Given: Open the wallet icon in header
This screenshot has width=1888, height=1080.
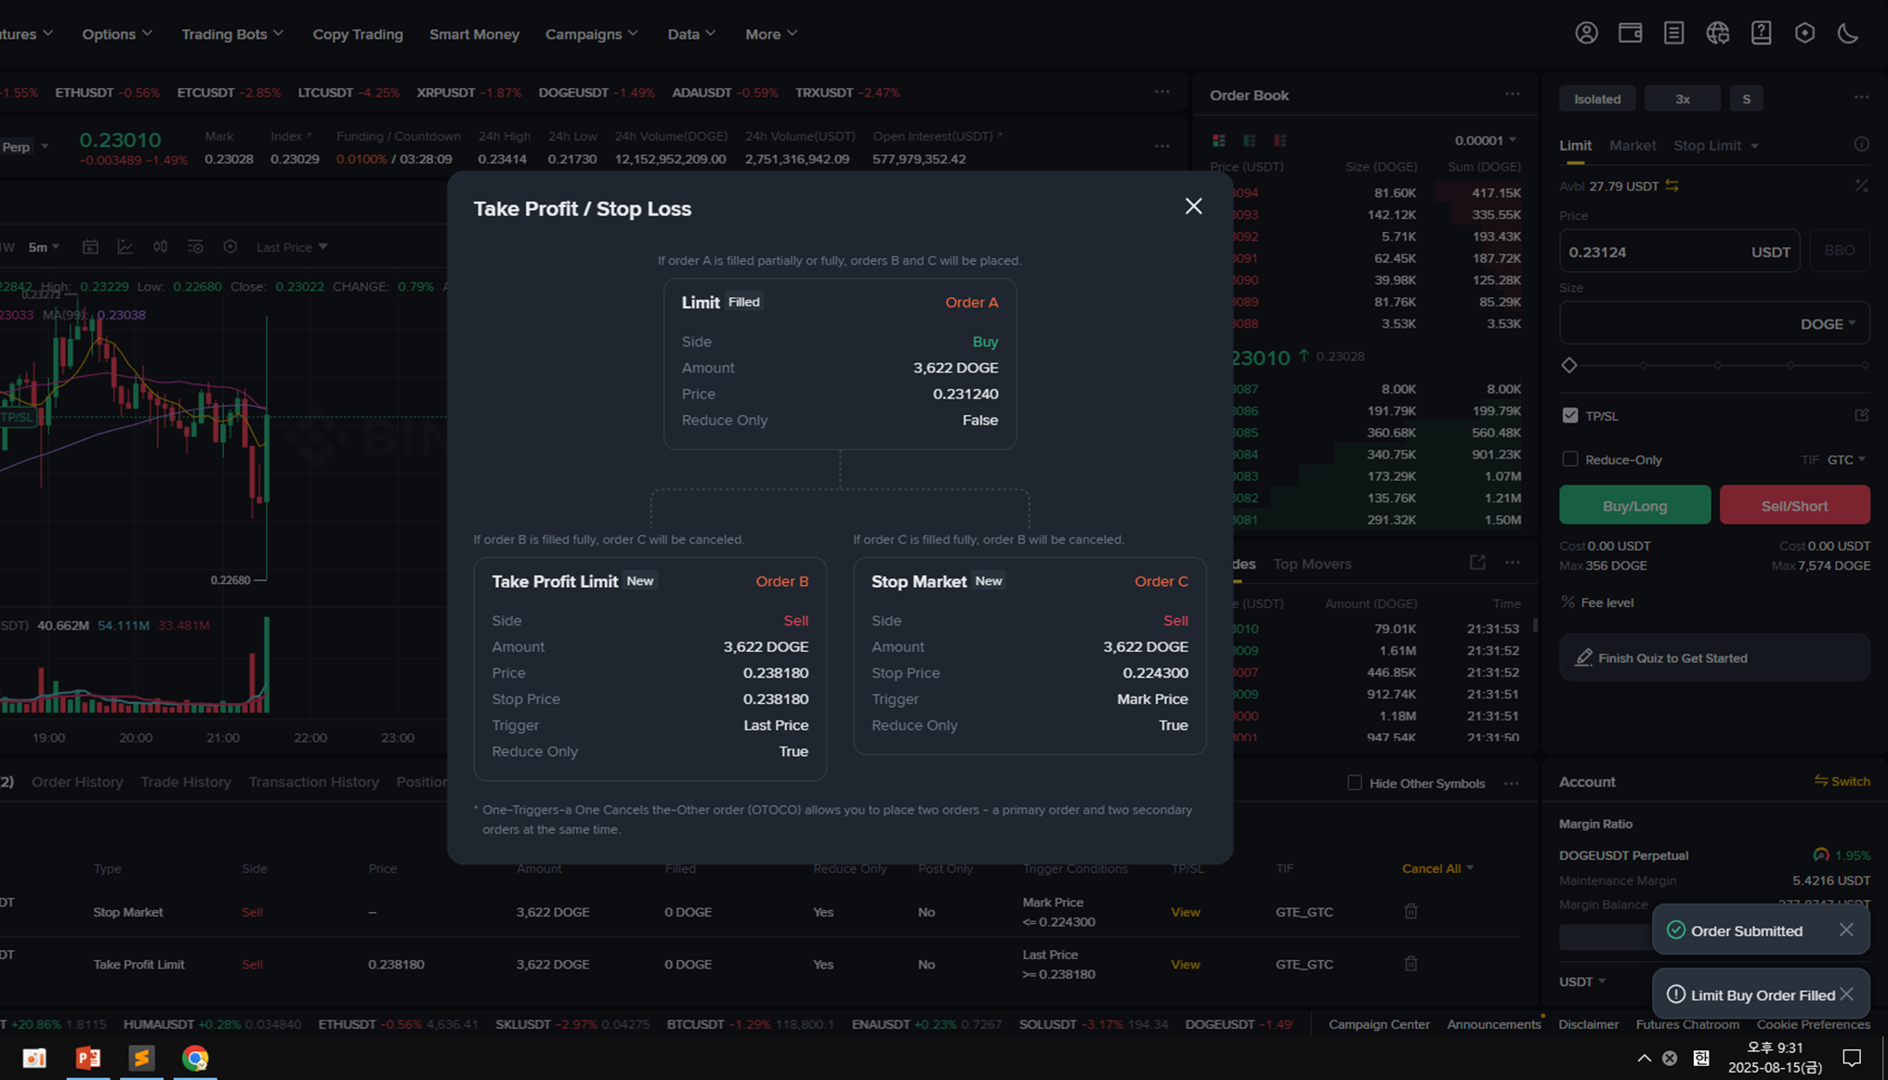Looking at the screenshot, I should [1630, 33].
